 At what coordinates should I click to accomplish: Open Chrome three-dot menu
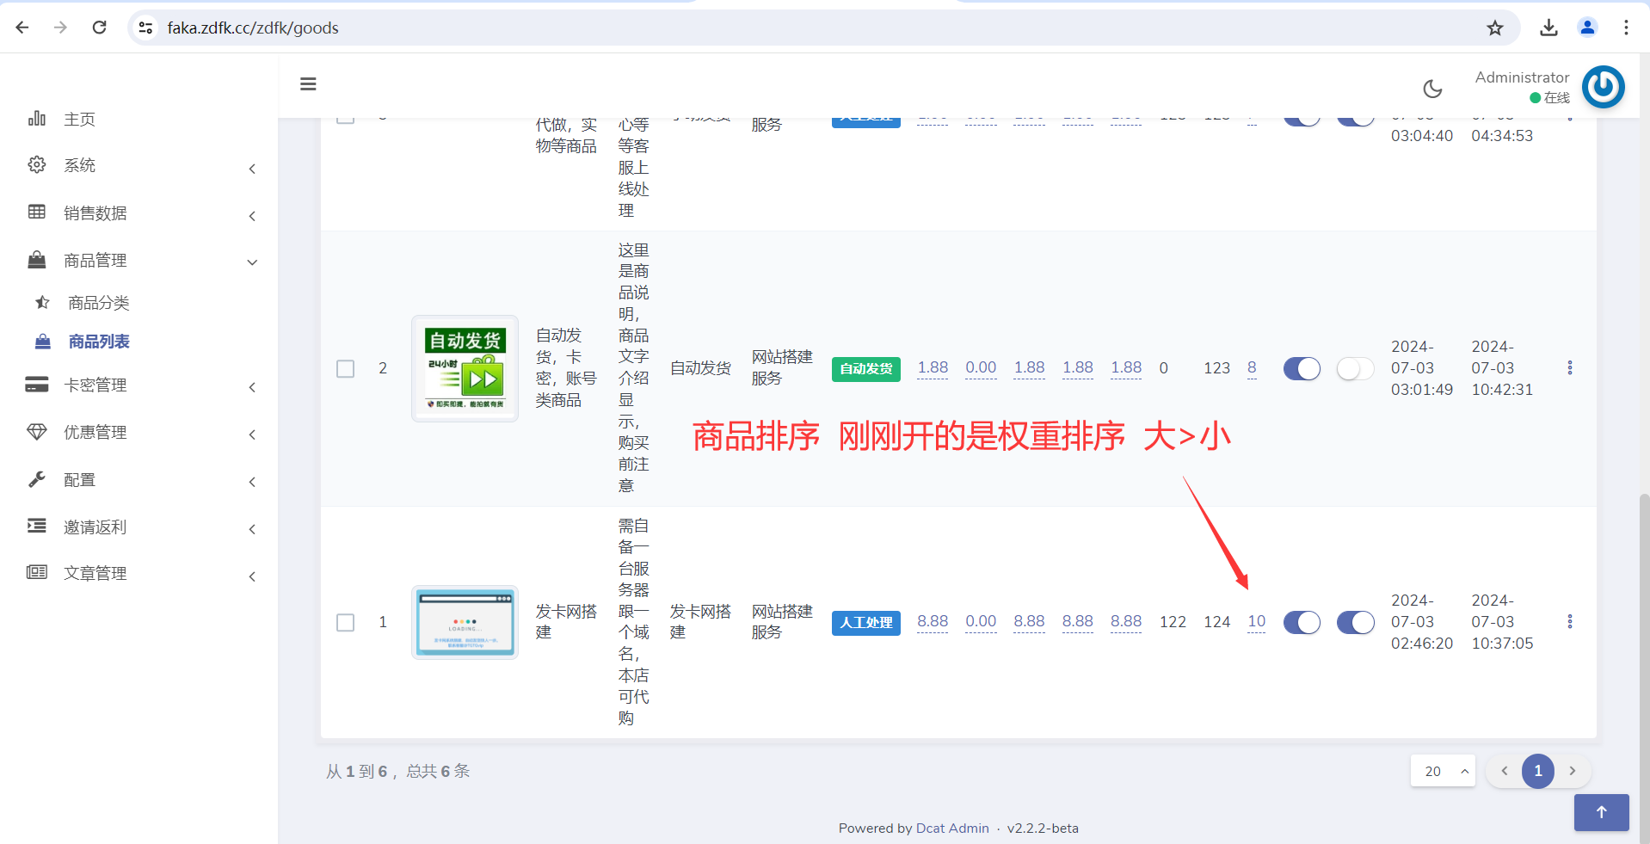1626,28
